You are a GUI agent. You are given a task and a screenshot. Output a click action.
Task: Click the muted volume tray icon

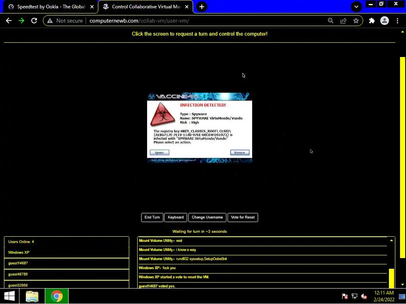pyautogui.click(x=364, y=296)
